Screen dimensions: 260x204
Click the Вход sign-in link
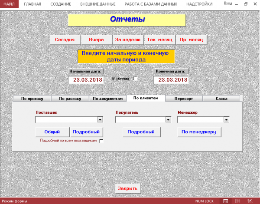coord(228,3)
